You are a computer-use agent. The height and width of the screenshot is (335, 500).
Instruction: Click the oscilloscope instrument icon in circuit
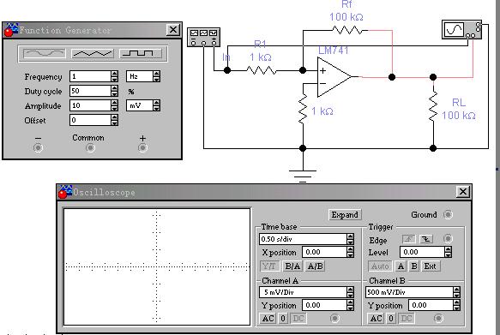(x=461, y=30)
